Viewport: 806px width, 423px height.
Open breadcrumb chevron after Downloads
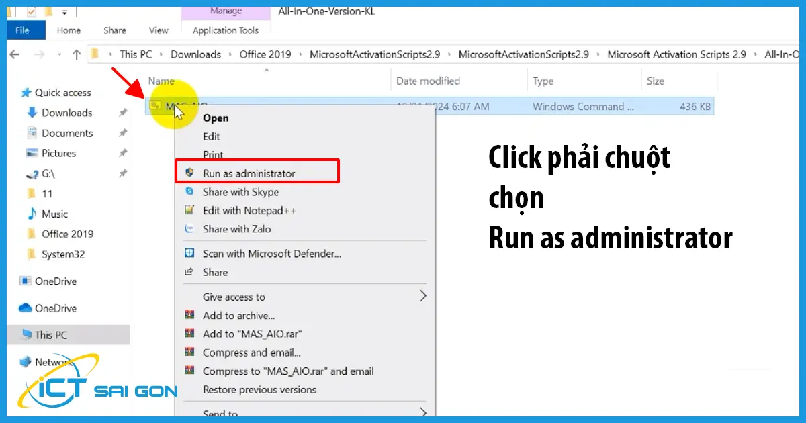230,54
